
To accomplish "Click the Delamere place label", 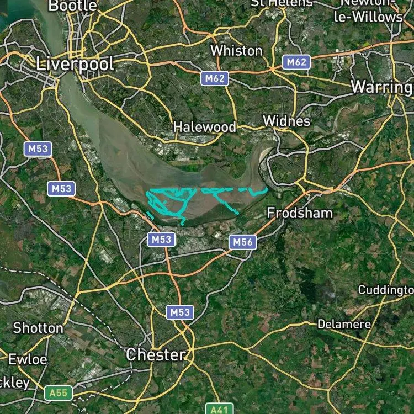I will pos(344,324).
